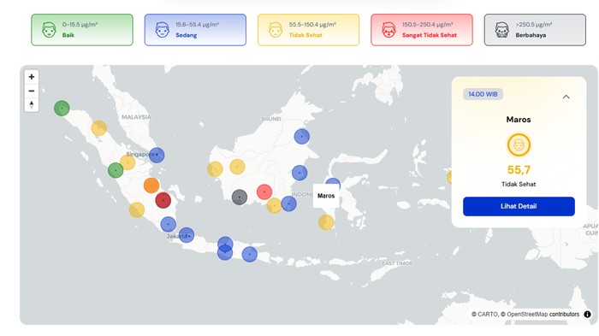The height and width of the screenshot is (336, 599).
Task: Click the yellow marker west of Malaysia label
Action: tap(99, 128)
